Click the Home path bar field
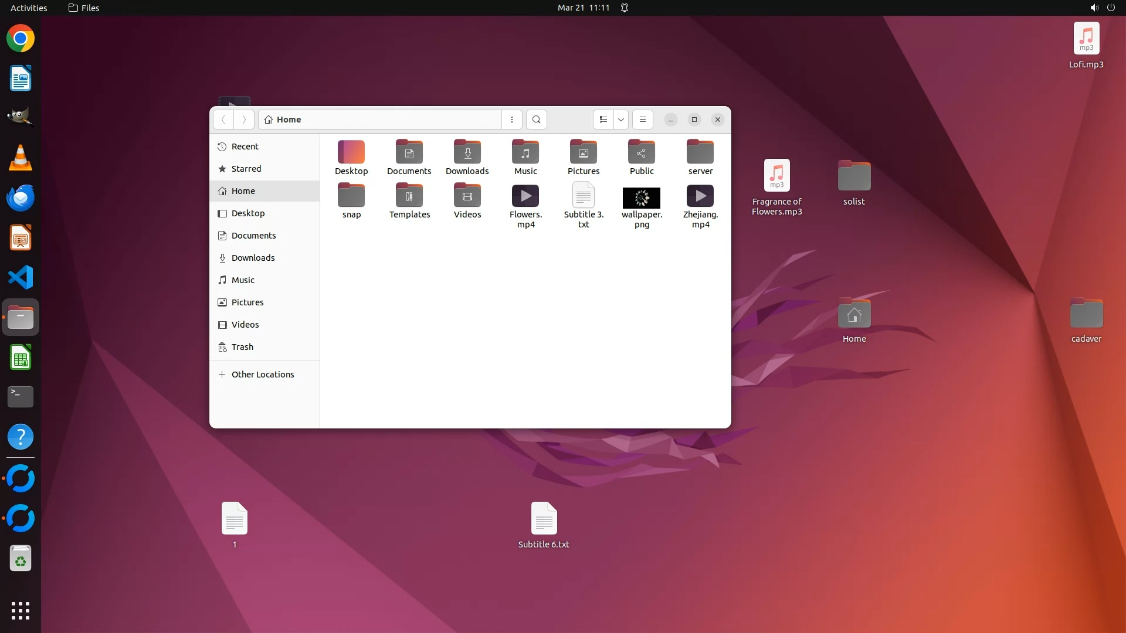This screenshot has width=1126, height=633. coord(380,120)
